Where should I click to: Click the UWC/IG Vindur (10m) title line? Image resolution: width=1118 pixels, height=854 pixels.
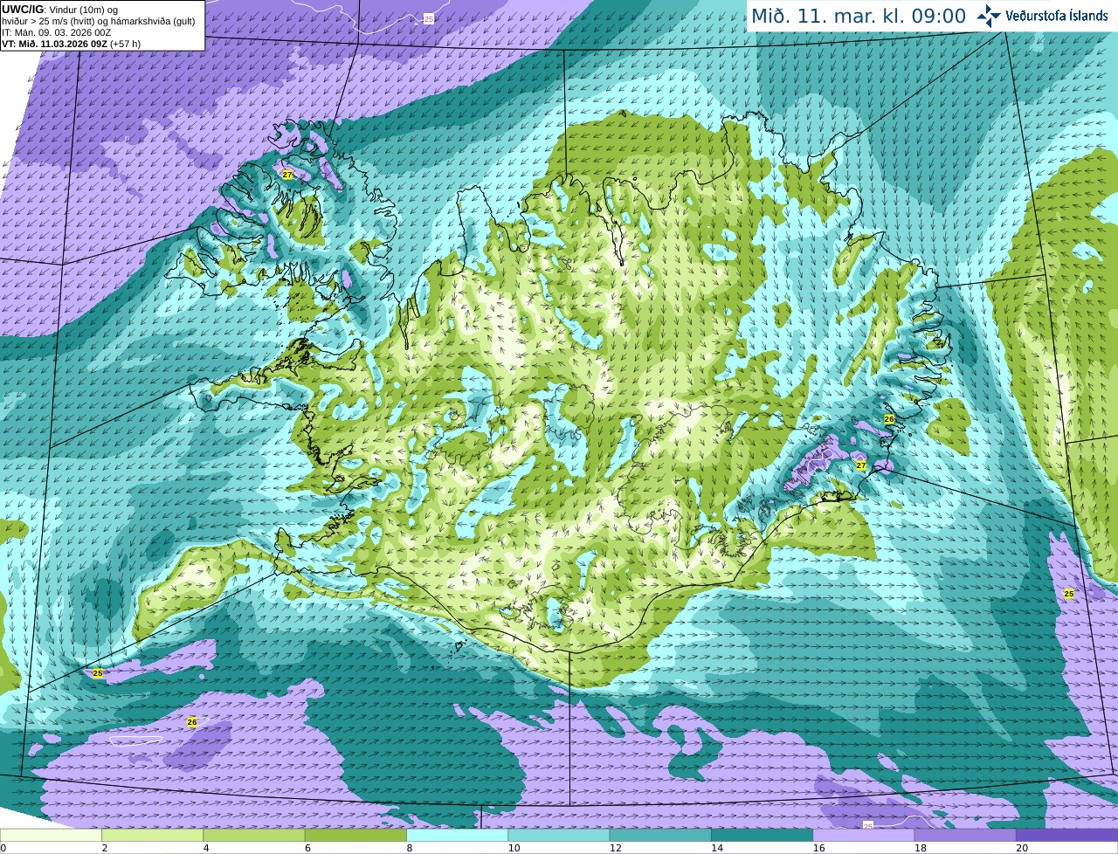click(59, 10)
